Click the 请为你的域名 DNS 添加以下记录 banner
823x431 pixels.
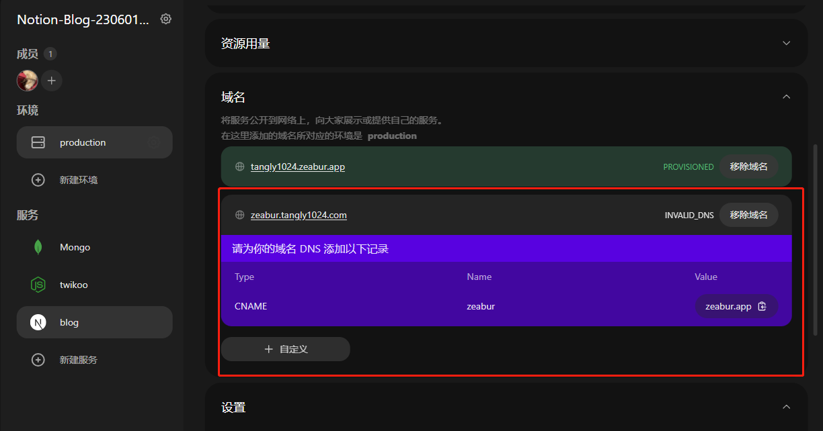[506, 248]
